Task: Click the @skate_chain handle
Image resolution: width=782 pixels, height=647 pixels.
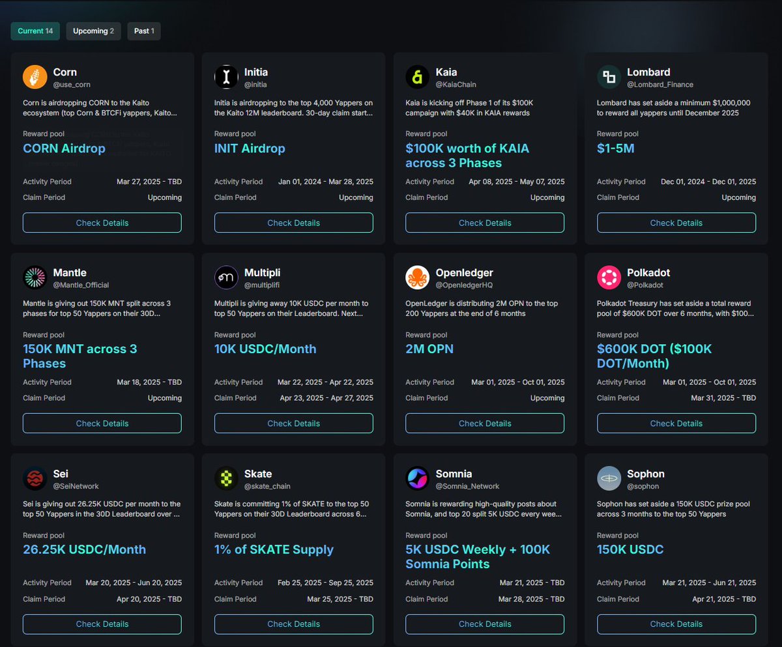Action: coord(267,486)
